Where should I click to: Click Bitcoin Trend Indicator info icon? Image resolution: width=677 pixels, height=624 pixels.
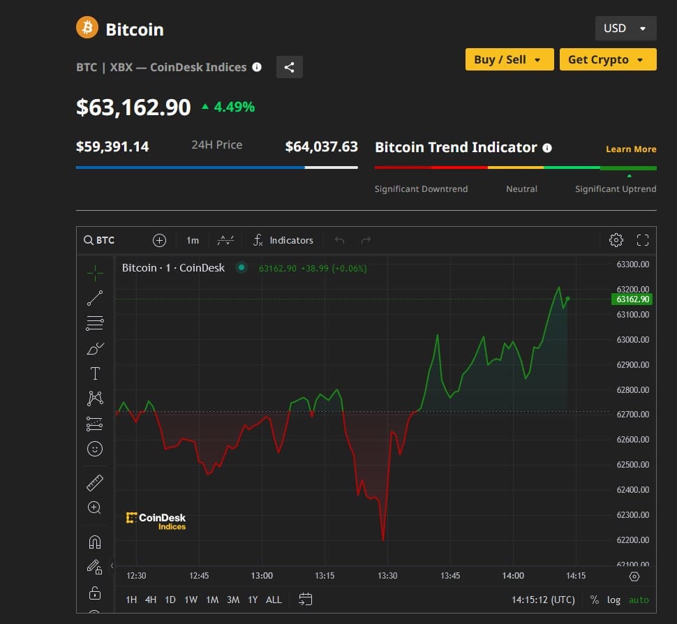547,148
